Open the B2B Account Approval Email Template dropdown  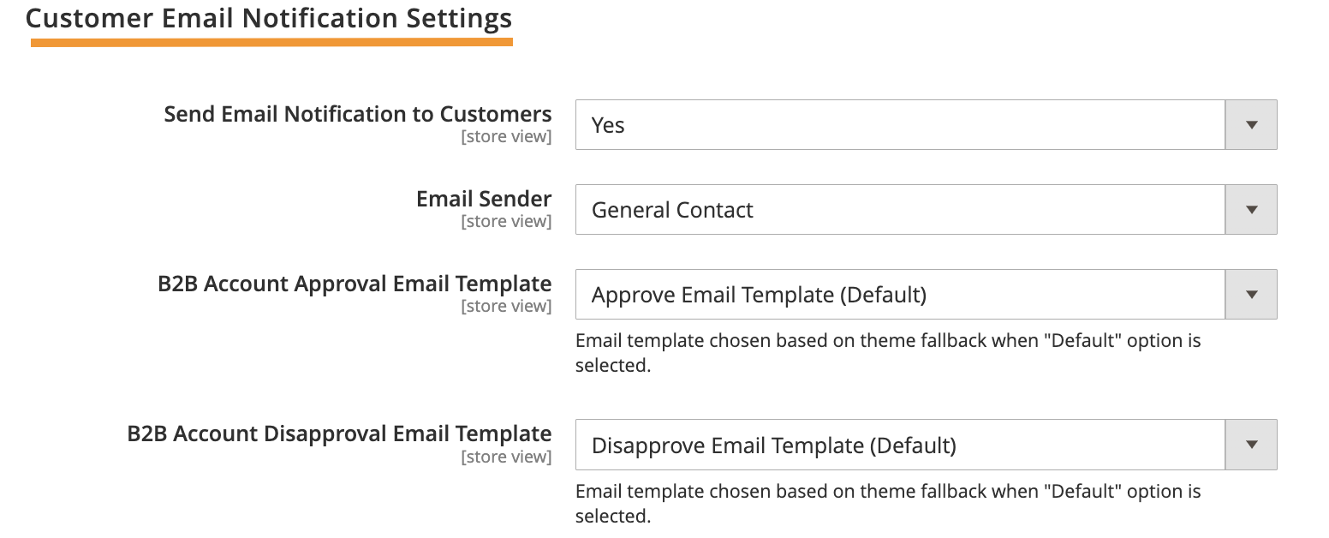click(x=899, y=294)
